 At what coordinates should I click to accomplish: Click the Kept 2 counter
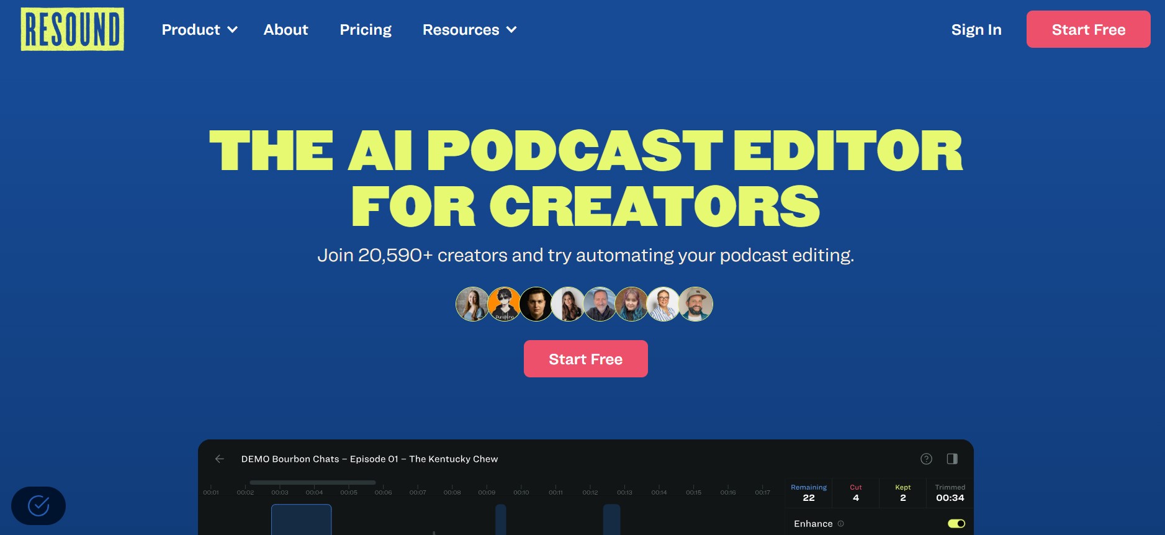click(903, 493)
